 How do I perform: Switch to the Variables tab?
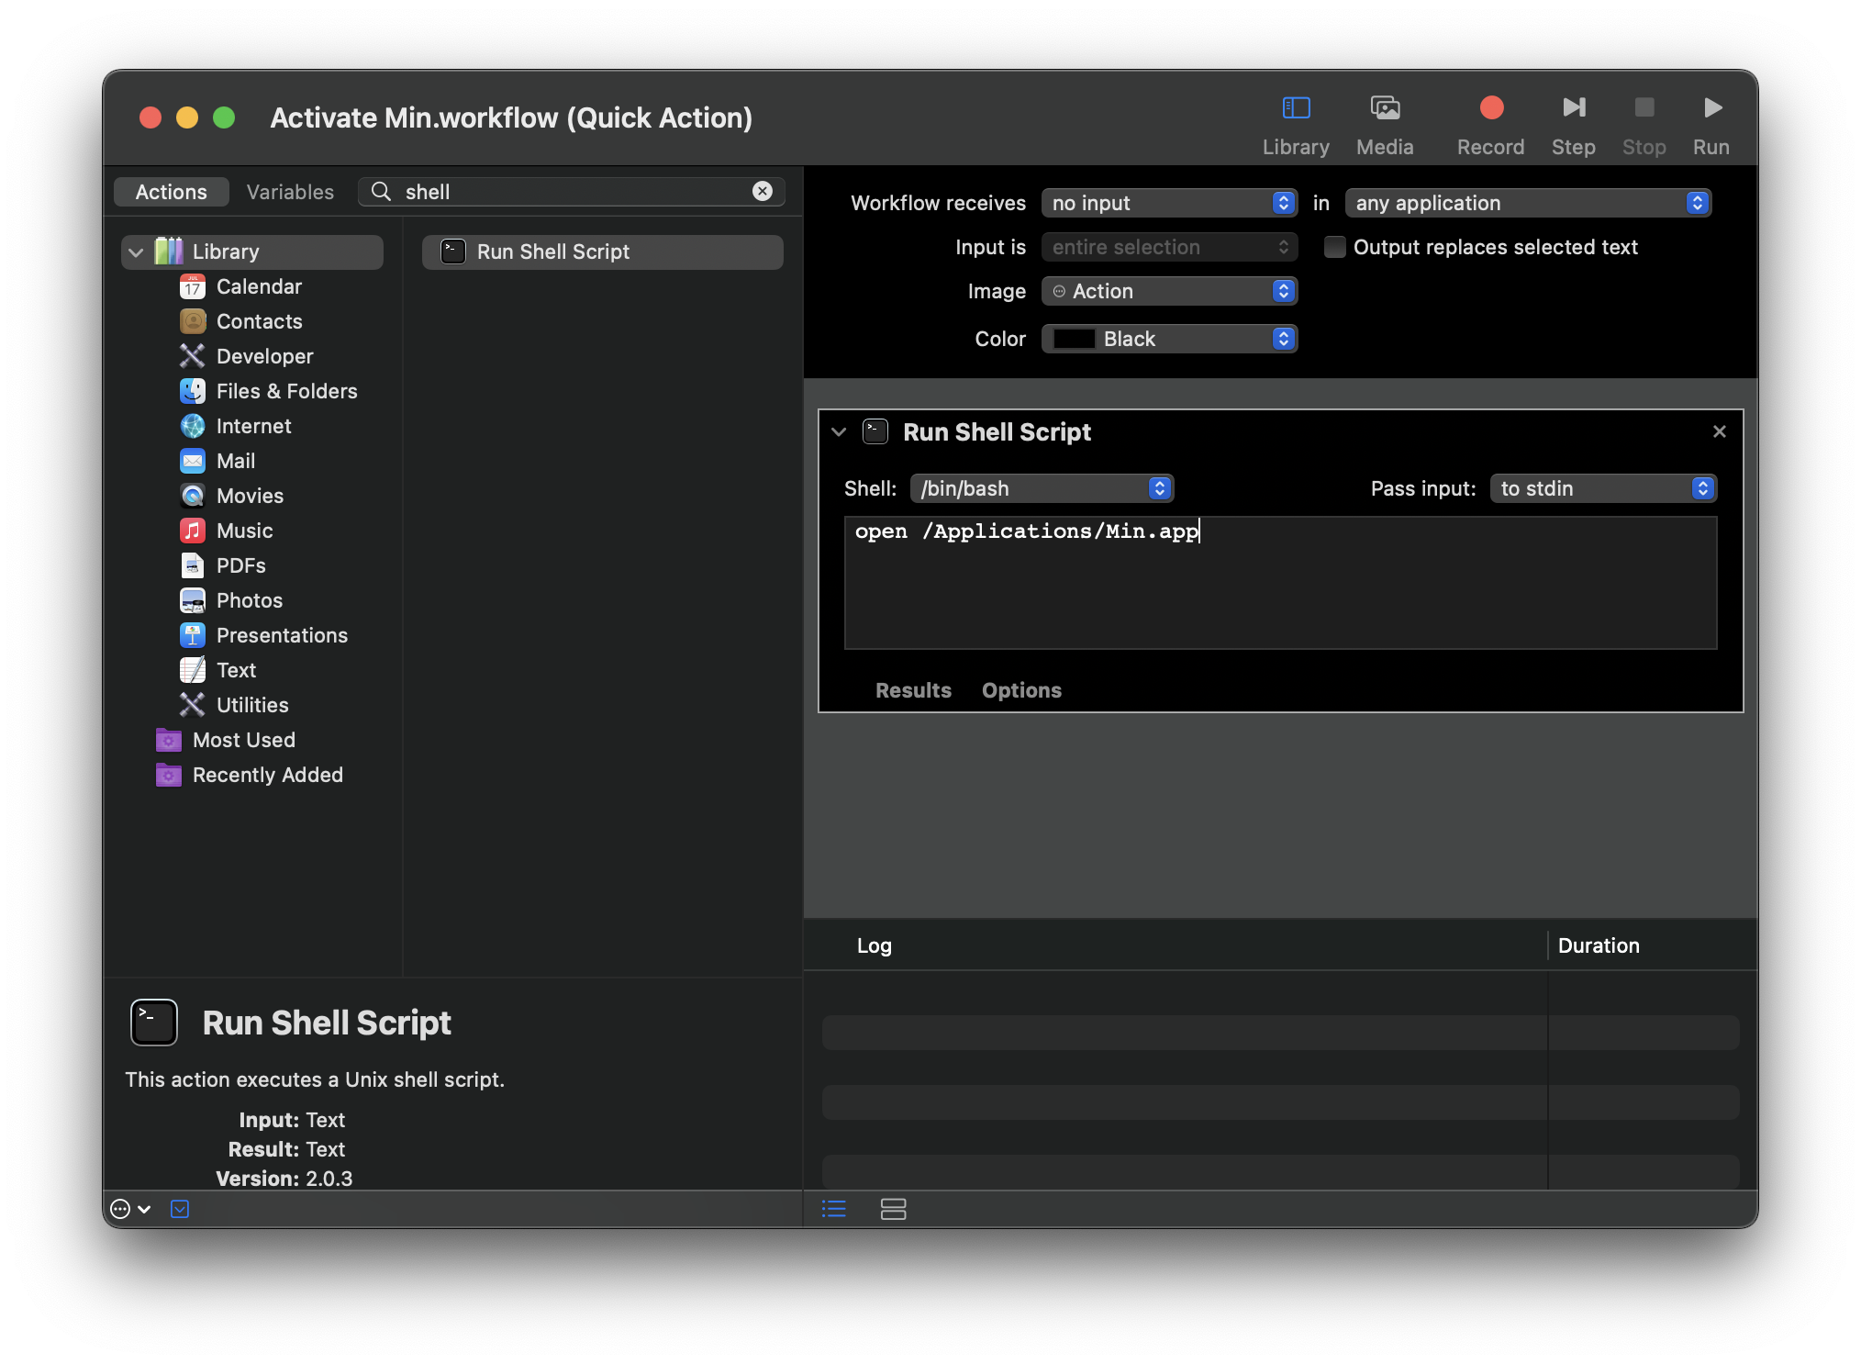(x=290, y=192)
